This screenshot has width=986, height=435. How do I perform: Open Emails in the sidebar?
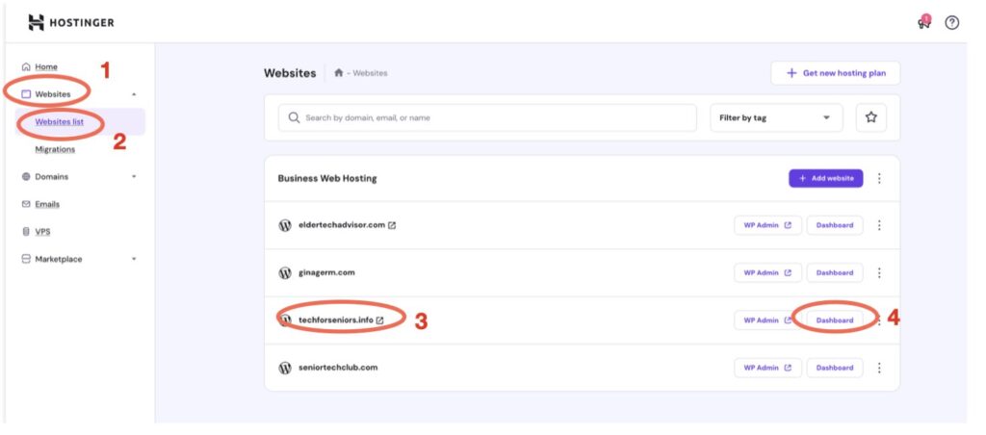pyautogui.click(x=47, y=204)
